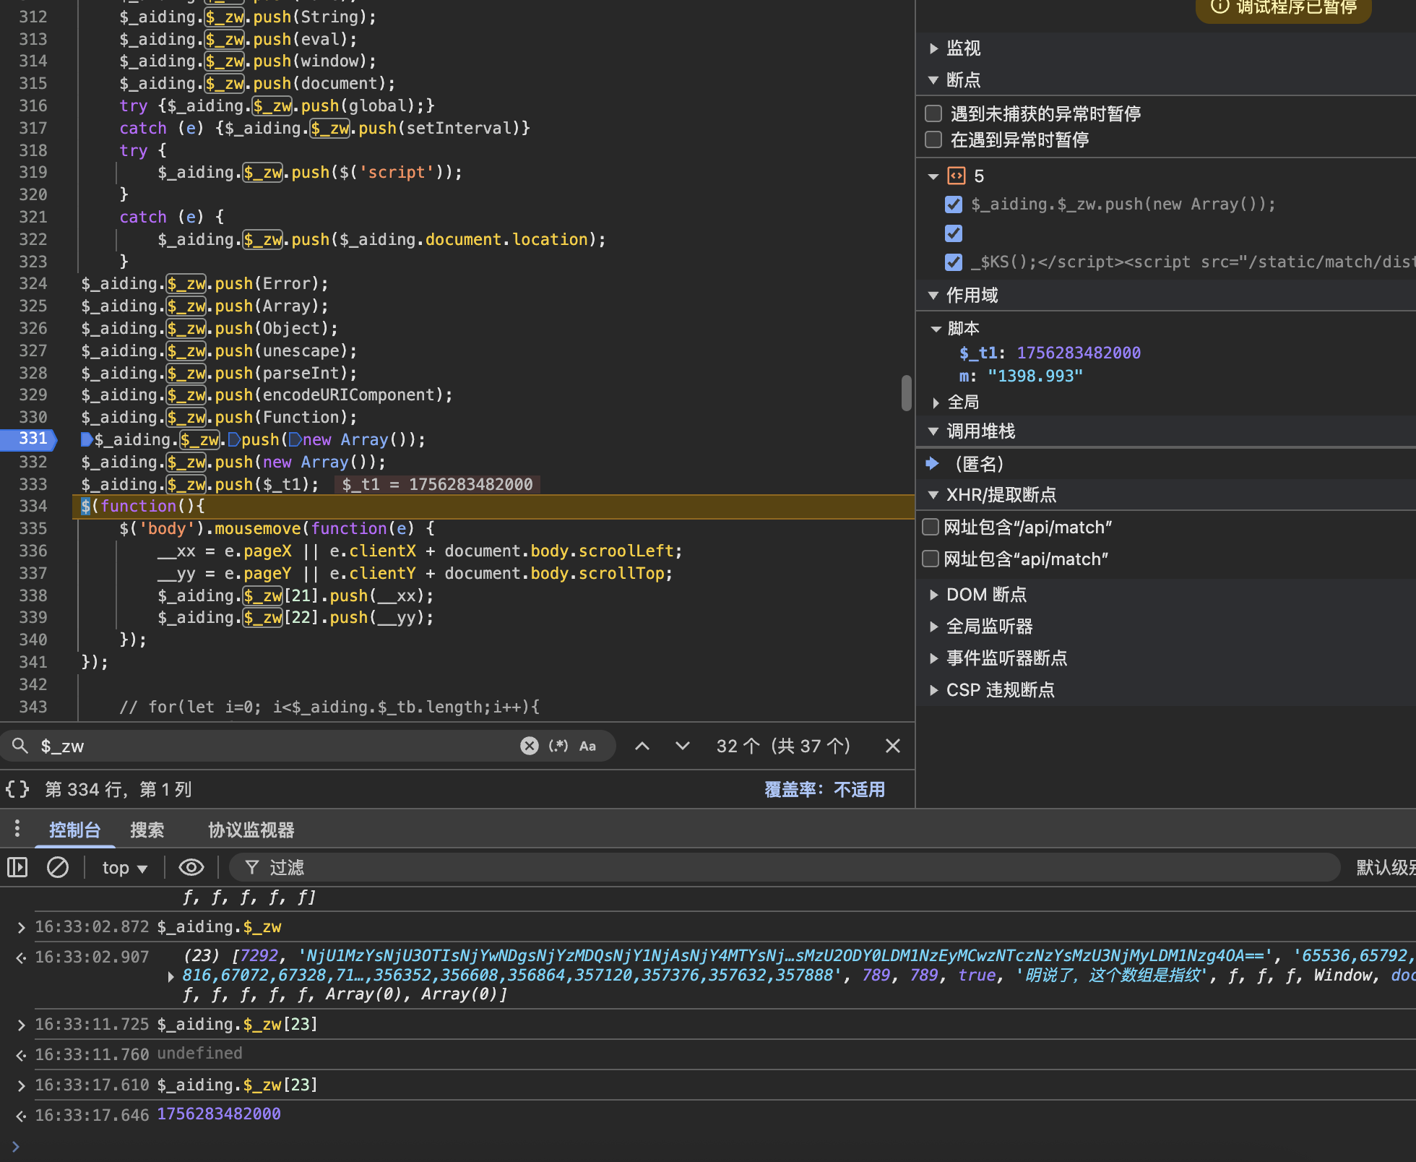Clear the search text in find bar
Screen dimensions: 1416x1162
529,746
